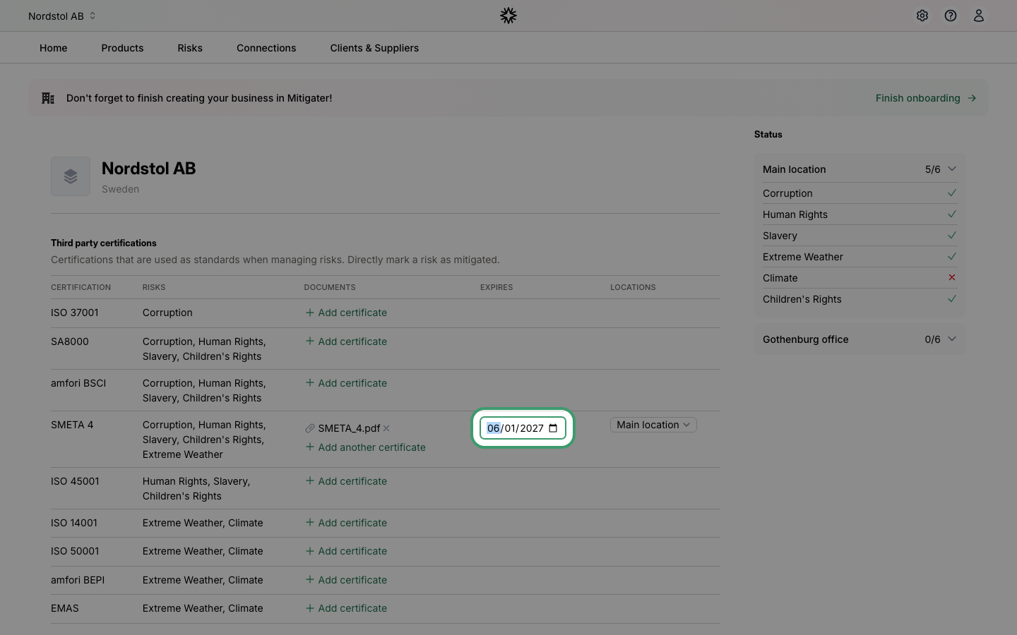Open the SMETA_4.pdf document
Image resolution: width=1017 pixels, height=635 pixels.
349,428
